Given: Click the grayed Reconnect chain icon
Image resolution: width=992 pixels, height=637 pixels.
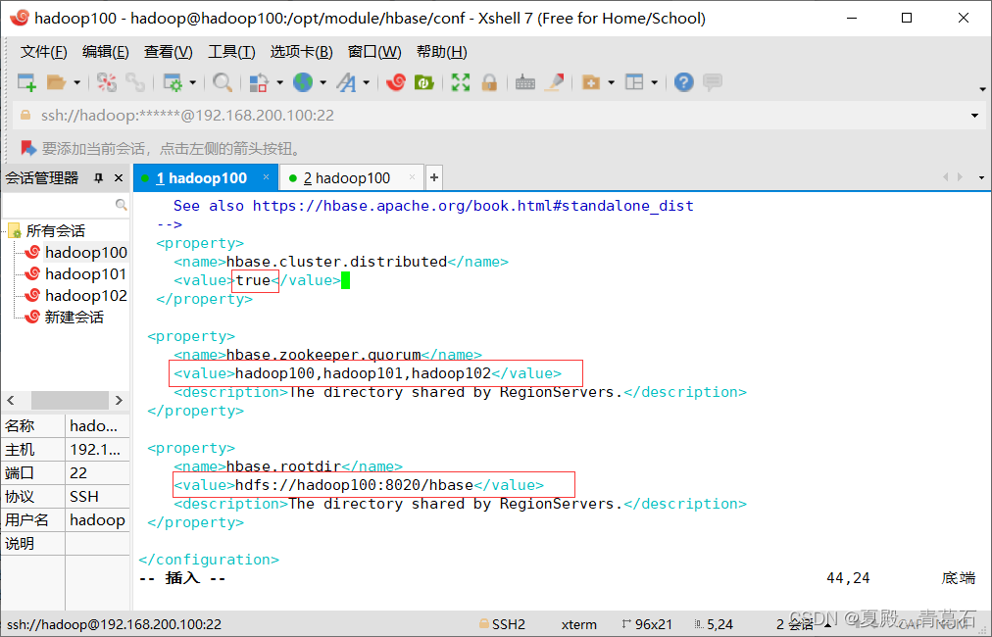Looking at the screenshot, I should coord(134,82).
